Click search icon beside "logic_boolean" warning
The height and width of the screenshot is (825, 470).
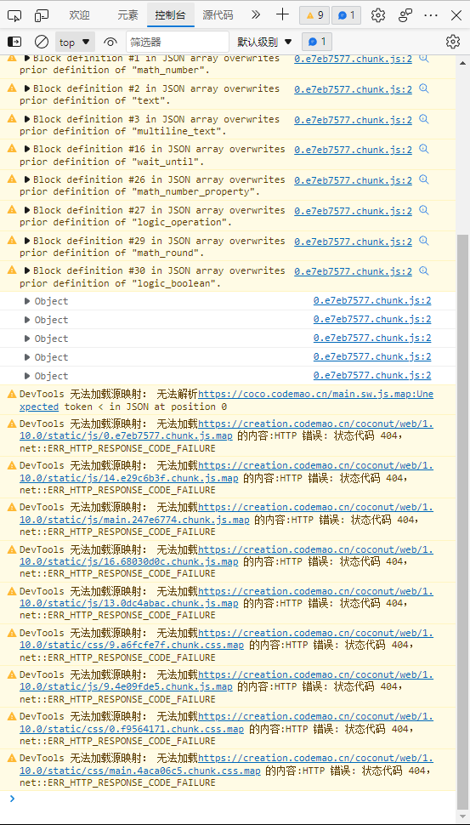point(423,270)
